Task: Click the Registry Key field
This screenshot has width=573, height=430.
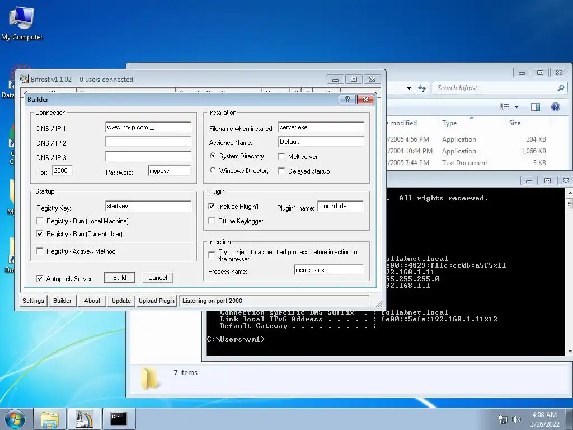Action: pyautogui.click(x=148, y=206)
